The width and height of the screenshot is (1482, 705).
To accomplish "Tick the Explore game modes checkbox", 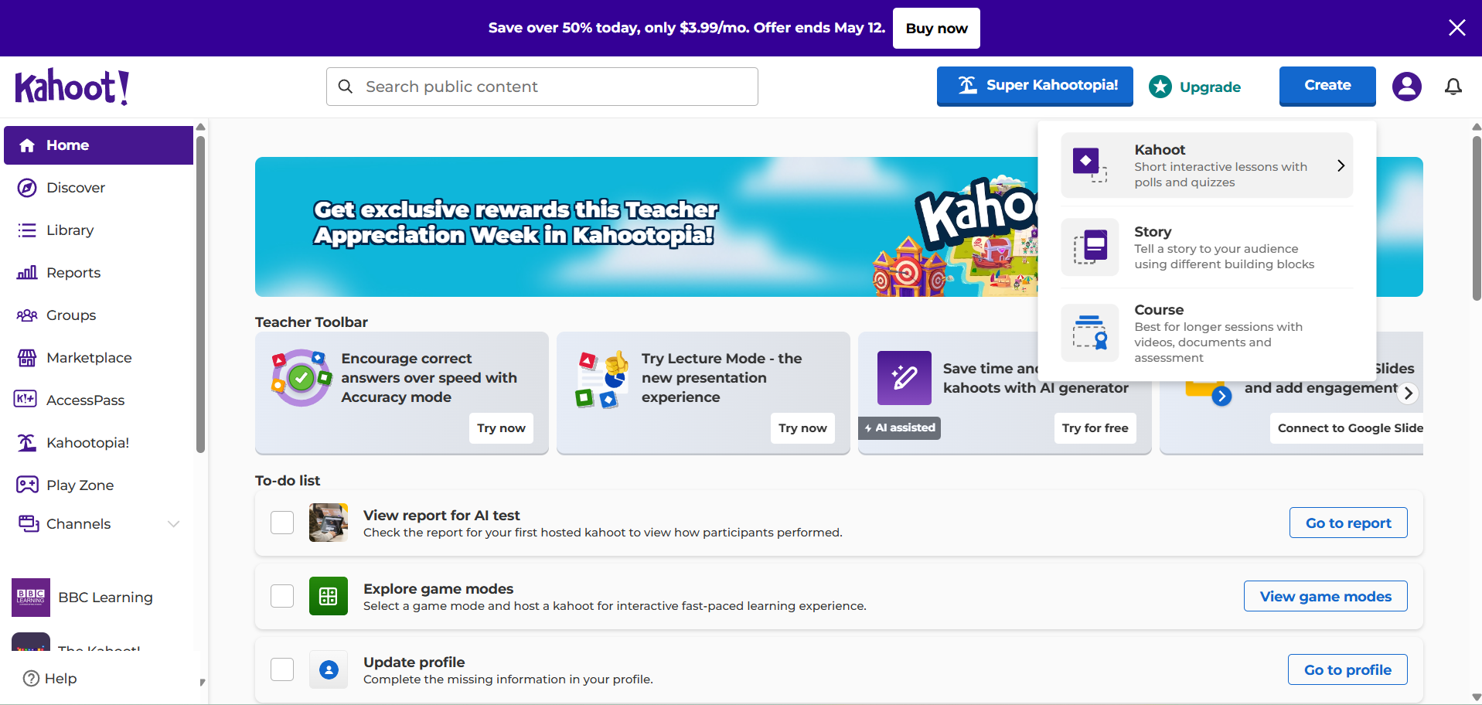I will pos(282,596).
